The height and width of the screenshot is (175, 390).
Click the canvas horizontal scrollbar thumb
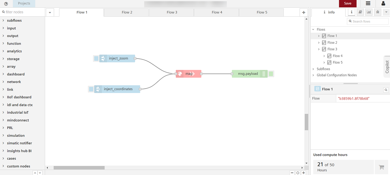tap(79, 168)
